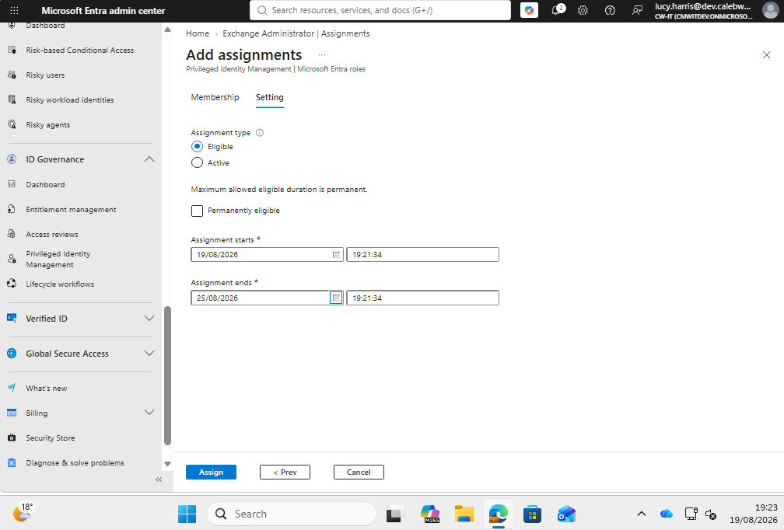
Task: Collapse the sidebar with double chevron
Action: click(x=159, y=479)
